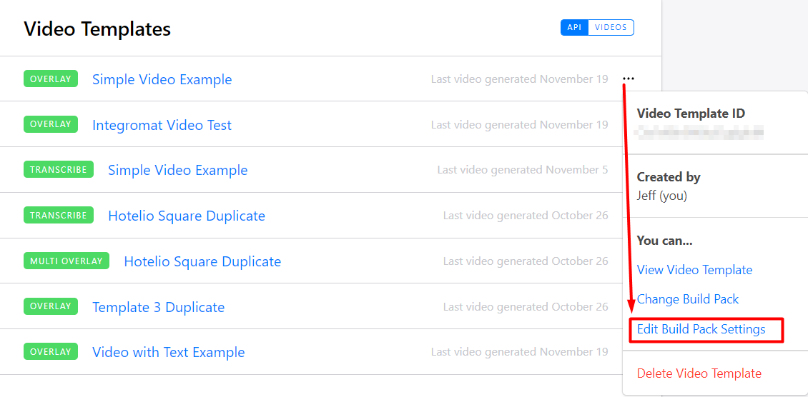Open Integromat Video Test template

point(162,125)
